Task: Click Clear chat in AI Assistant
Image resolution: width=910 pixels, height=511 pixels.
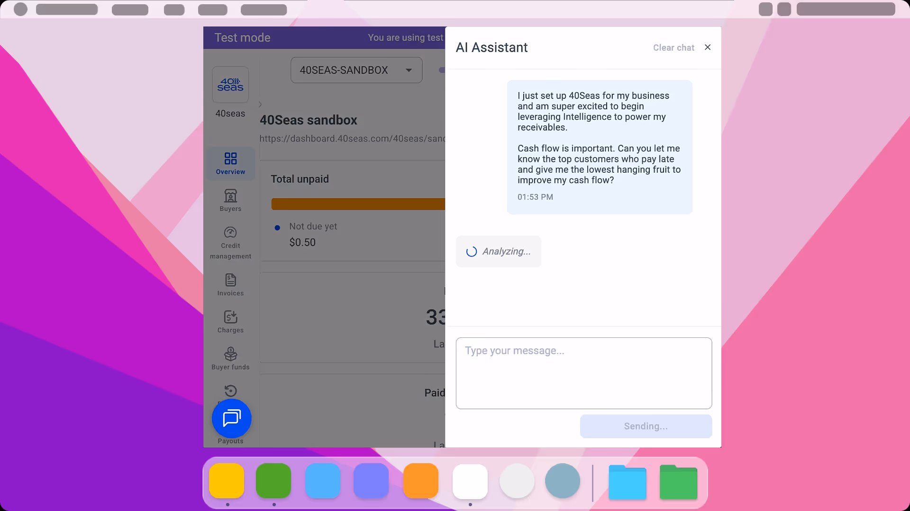Action: (673, 48)
